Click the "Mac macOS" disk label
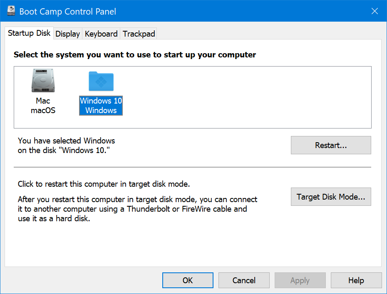This screenshot has width=387, height=294. 43,106
